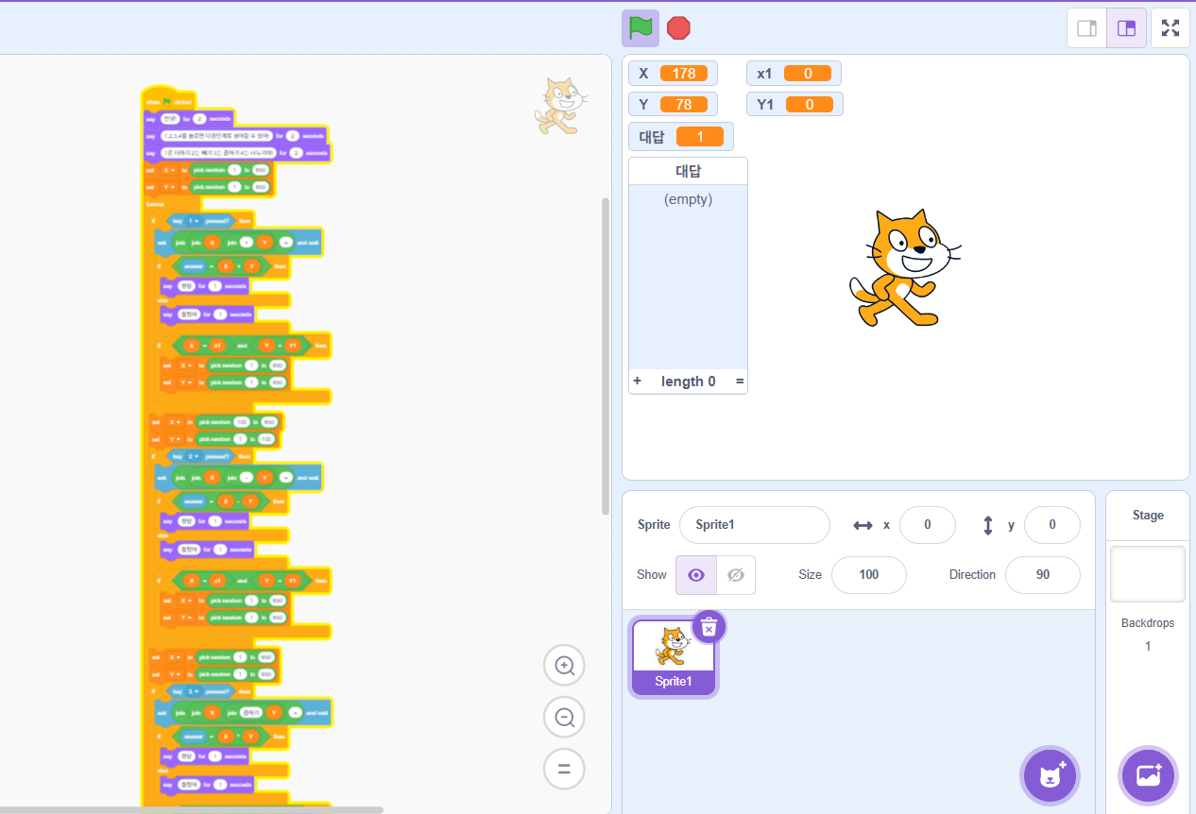Delete Sprite1 with the trash icon
This screenshot has height=814, width=1196.
[x=709, y=626]
